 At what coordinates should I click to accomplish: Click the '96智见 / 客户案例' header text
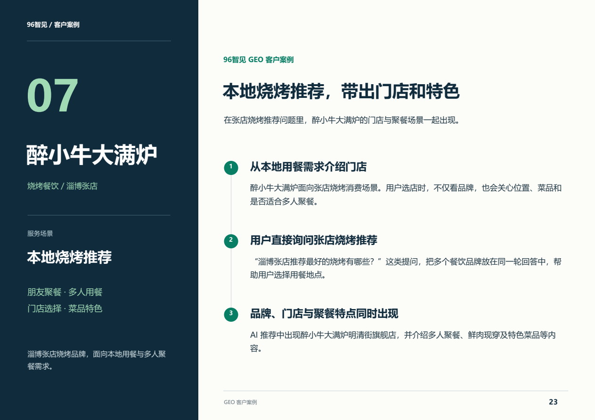pos(53,25)
